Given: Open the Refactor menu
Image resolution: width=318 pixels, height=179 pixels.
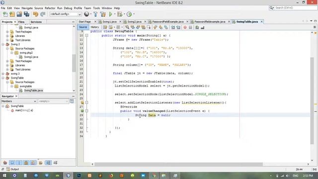Looking at the screenshot, I should point(50,8).
